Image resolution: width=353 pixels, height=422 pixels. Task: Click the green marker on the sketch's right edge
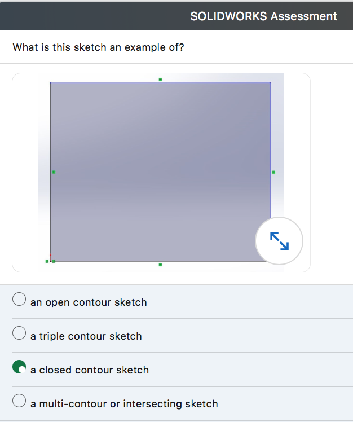(x=273, y=172)
